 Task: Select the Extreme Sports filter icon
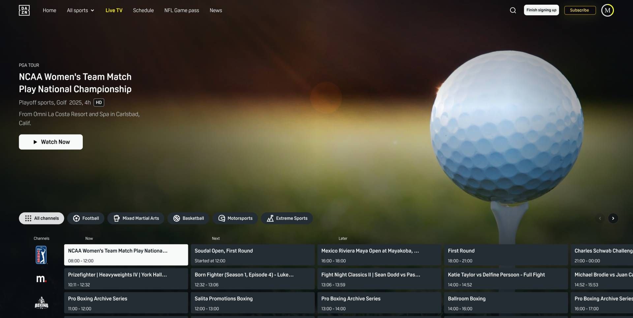coord(270,218)
